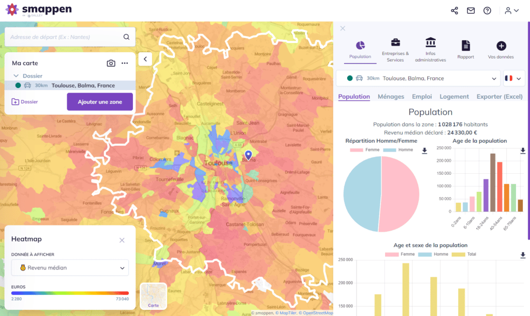530x316 pixels.
Task: Toggle Femme legend in pie chart
Action: (365, 149)
